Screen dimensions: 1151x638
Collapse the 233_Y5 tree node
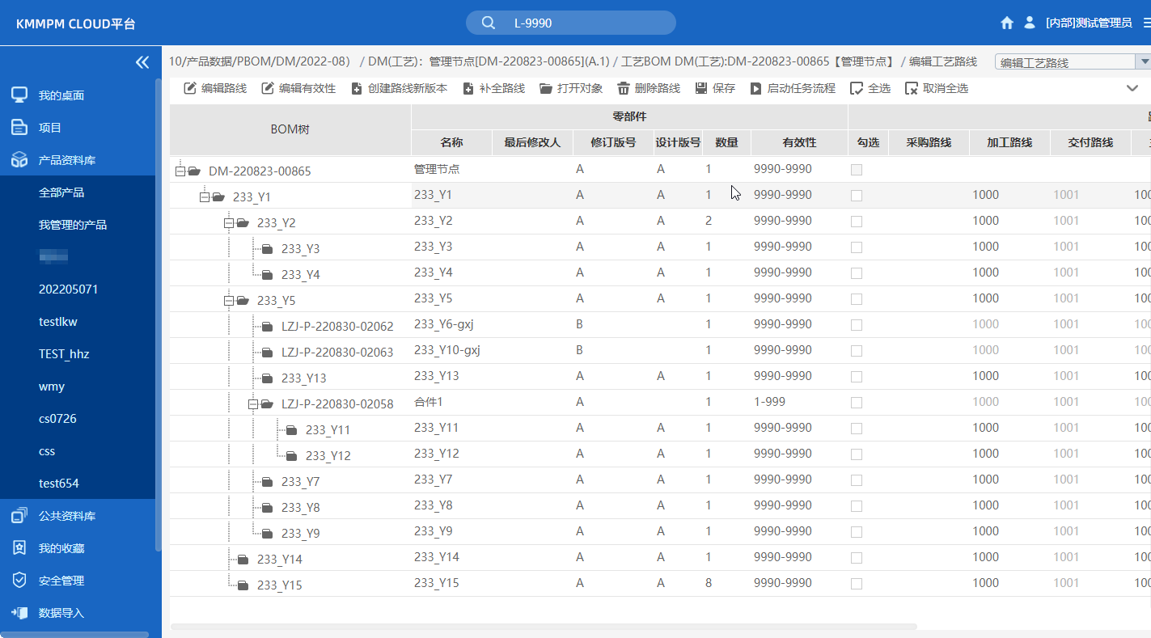[228, 299]
